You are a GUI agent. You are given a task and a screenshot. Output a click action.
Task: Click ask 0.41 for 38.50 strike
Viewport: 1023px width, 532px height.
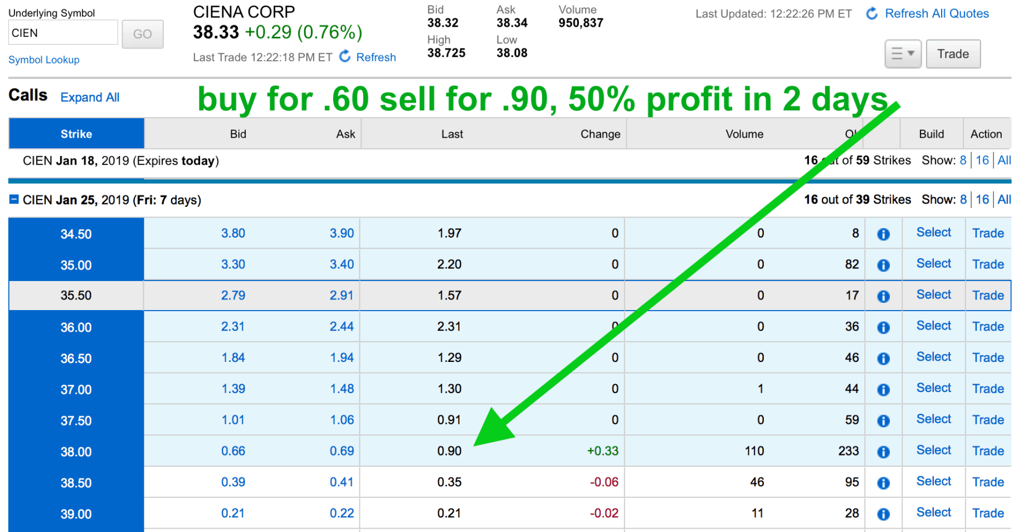pos(342,482)
